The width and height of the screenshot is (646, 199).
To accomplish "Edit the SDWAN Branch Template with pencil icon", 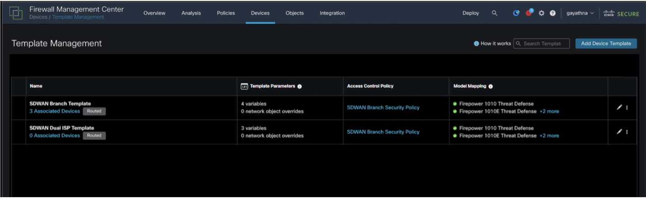I will point(619,107).
